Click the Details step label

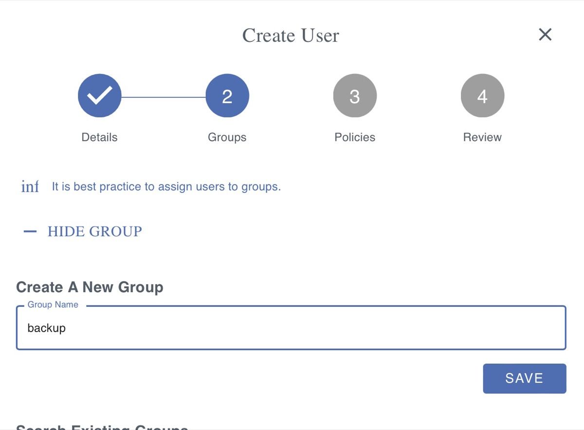pyautogui.click(x=99, y=137)
